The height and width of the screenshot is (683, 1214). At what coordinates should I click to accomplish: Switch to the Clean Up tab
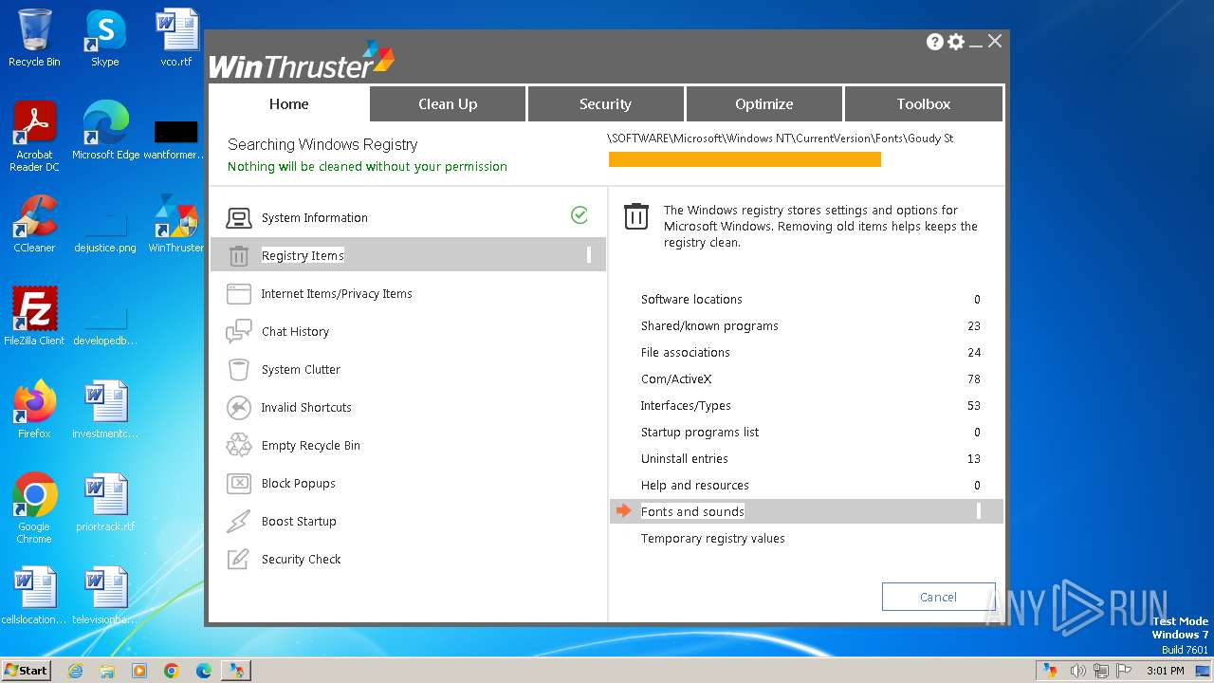(448, 104)
